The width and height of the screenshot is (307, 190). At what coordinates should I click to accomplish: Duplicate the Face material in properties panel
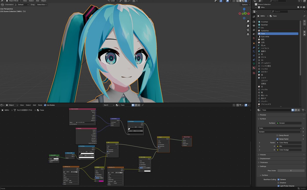[296, 110]
